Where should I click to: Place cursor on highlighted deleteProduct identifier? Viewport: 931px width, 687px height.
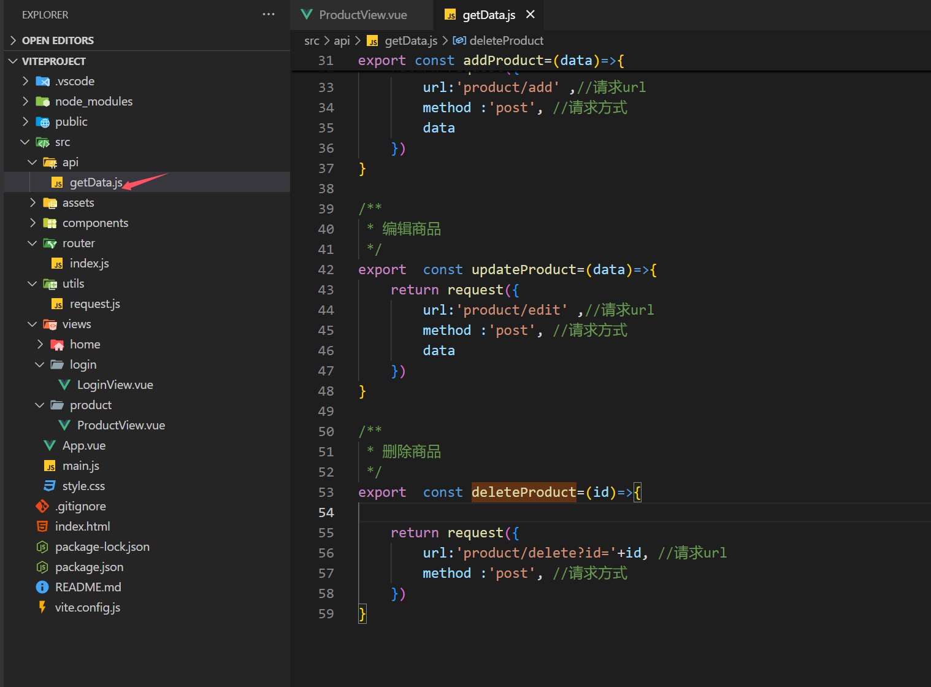point(524,492)
